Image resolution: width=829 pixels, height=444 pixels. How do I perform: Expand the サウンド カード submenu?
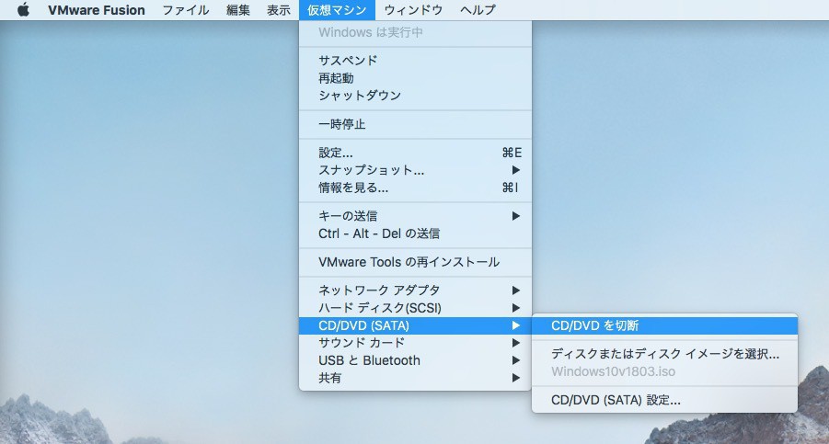tap(415, 343)
